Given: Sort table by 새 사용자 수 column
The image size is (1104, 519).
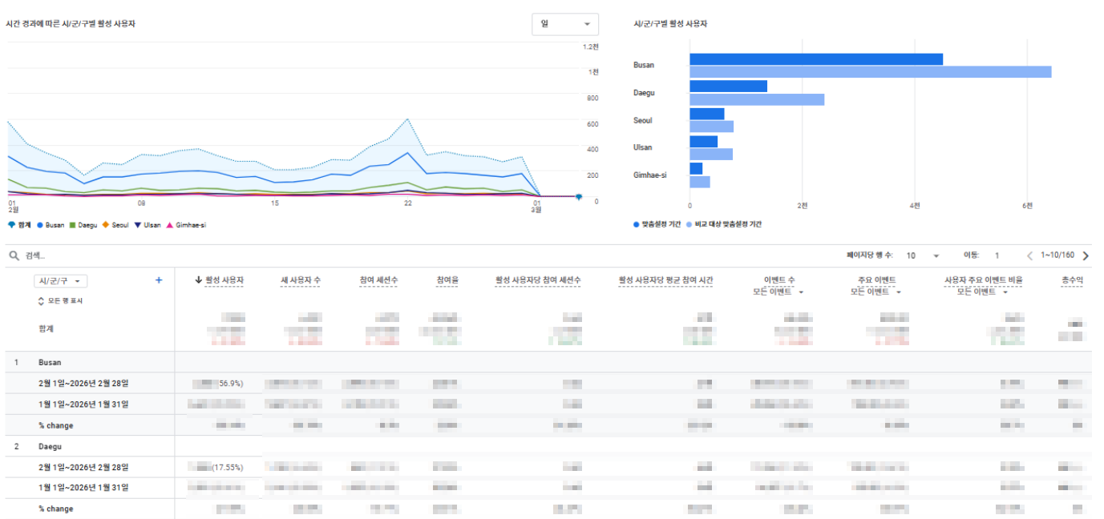Looking at the screenshot, I should coord(301,280).
